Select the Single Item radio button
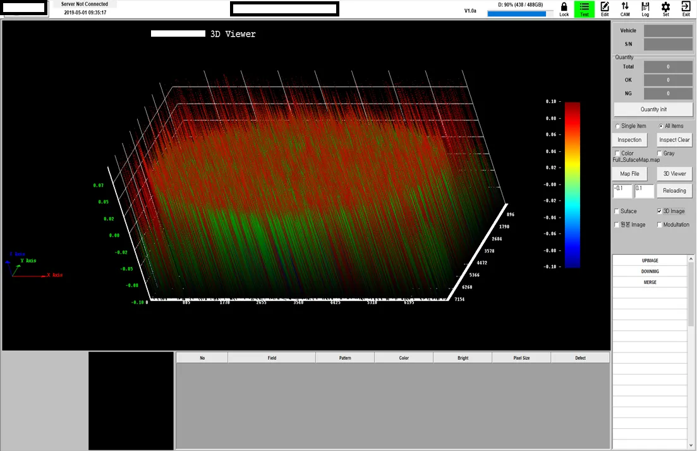 tap(618, 126)
